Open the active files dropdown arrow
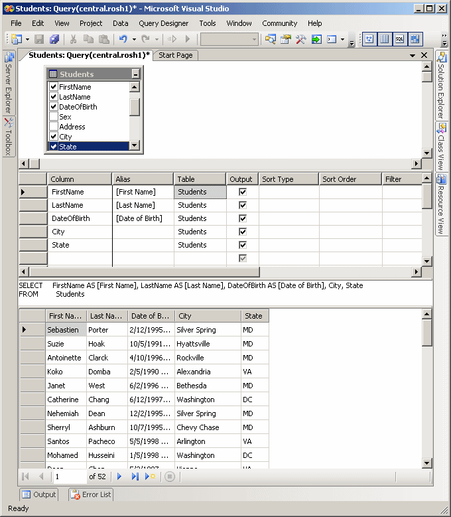Screen dimensions: 451x517 [413, 55]
